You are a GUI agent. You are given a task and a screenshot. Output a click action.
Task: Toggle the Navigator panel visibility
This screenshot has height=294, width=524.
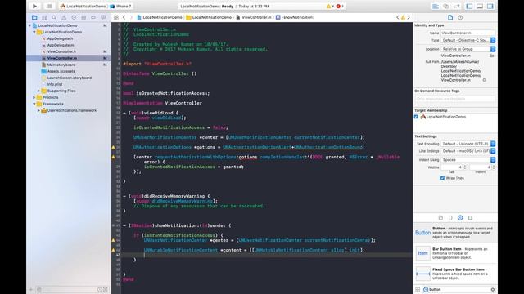pos(469,7)
